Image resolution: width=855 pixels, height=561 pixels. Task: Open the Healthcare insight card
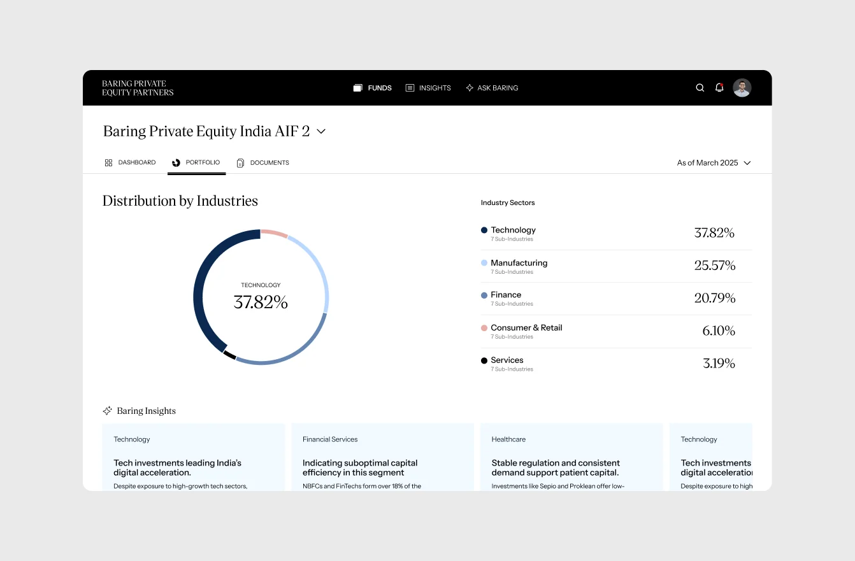(x=571, y=457)
